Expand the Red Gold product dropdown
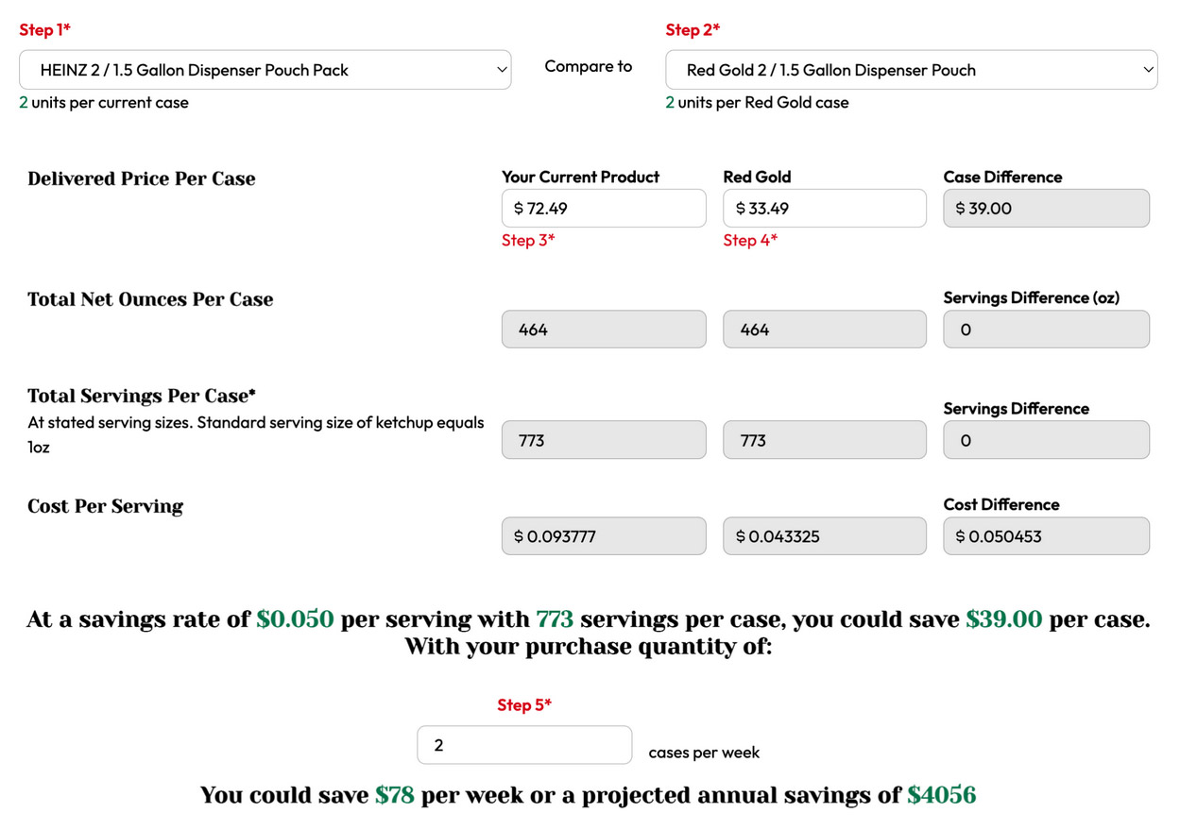Screen dimensions: 1180x830 pos(911,70)
